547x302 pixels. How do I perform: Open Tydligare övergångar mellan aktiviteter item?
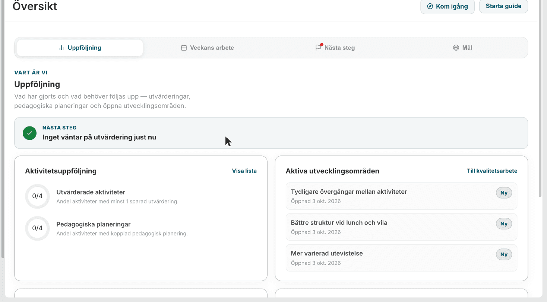click(x=401, y=196)
